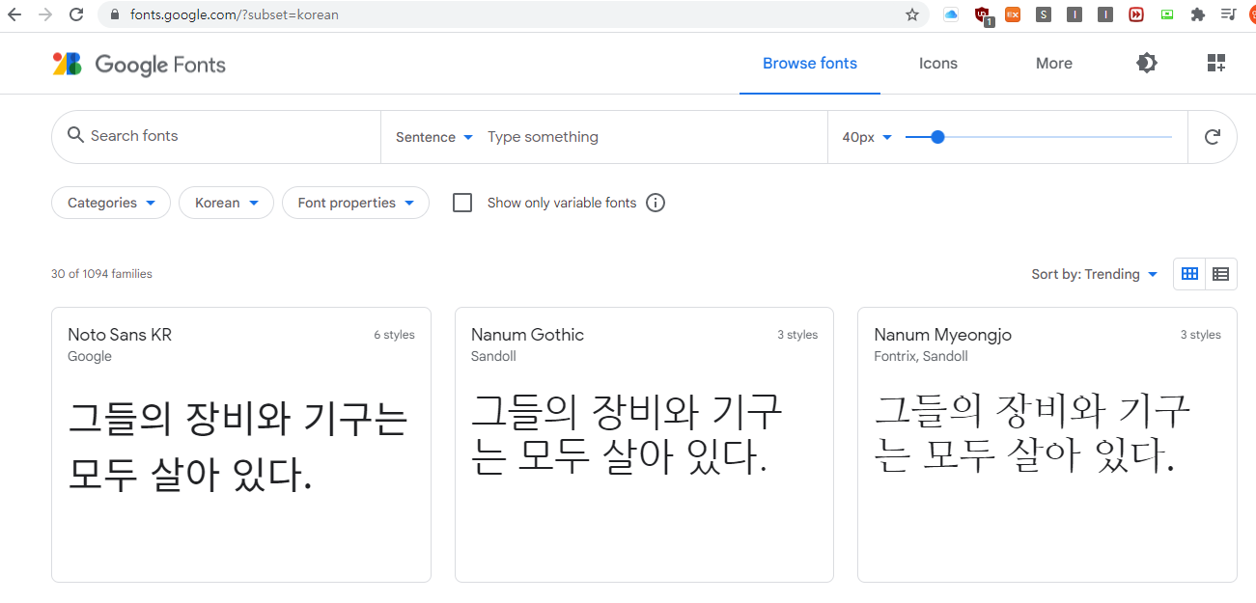Image resolution: width=1256 pixels, height=603 pixels.
Task: Click the Noto Sans KR Korean preview text
Action: (238, 448)
